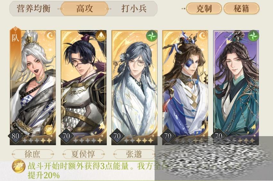
Task: Tap the mountain element icon on 夏侯惇 card
Action: (101, 36)
